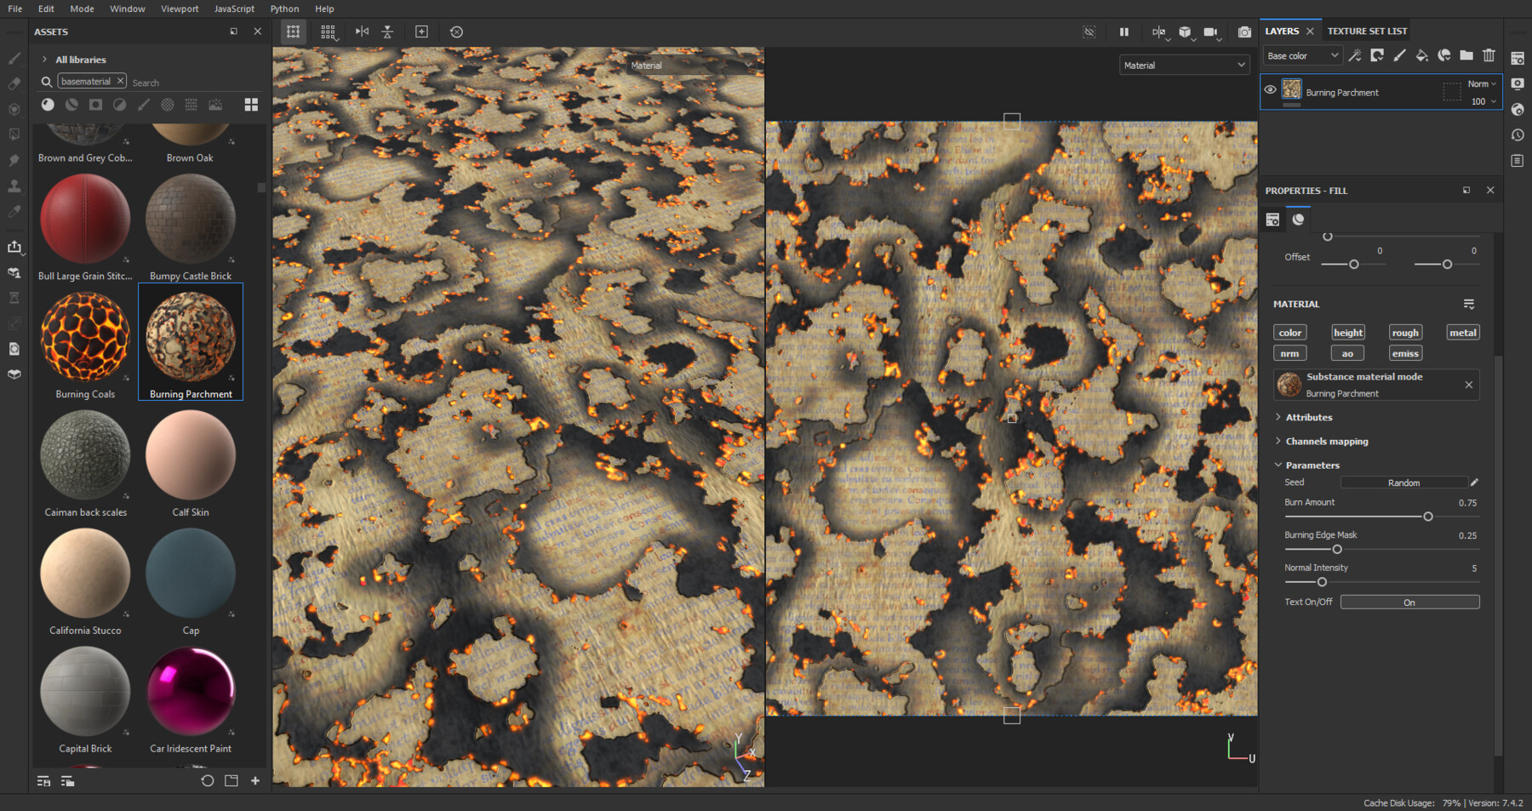
Task: Filter Assets panel by brushes icon
Action: click(x=144, y=105)
